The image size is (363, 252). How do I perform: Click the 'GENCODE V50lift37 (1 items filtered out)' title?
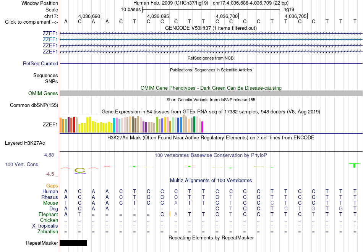coord(211,28)
